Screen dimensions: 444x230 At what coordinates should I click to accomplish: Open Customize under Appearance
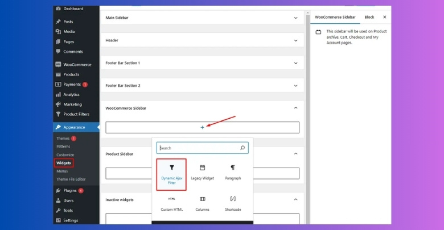65,155
